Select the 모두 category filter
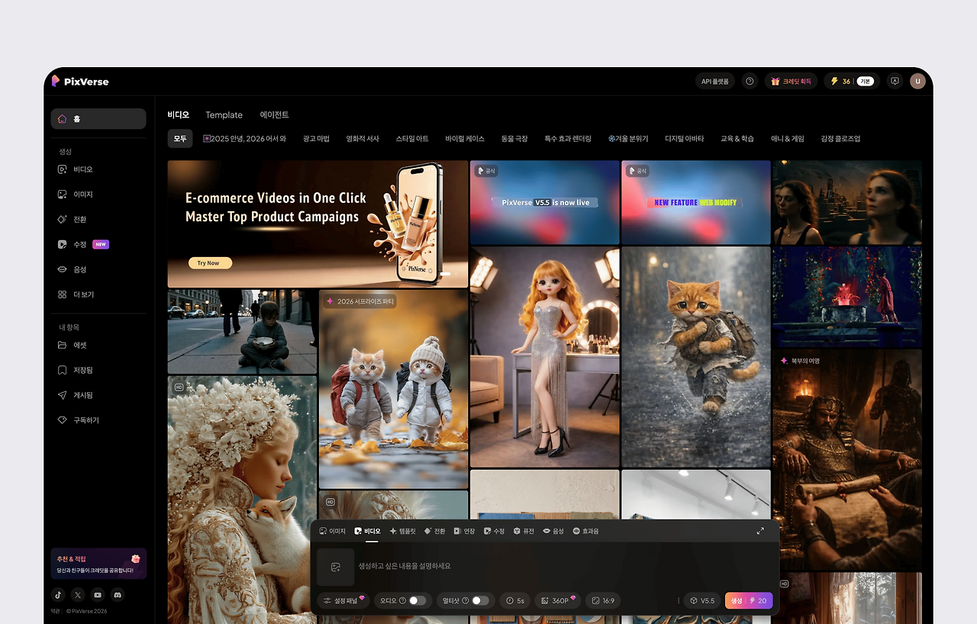The width and height of the screenshot is (977, 624). pyautogui.click(x=180, y=139)
